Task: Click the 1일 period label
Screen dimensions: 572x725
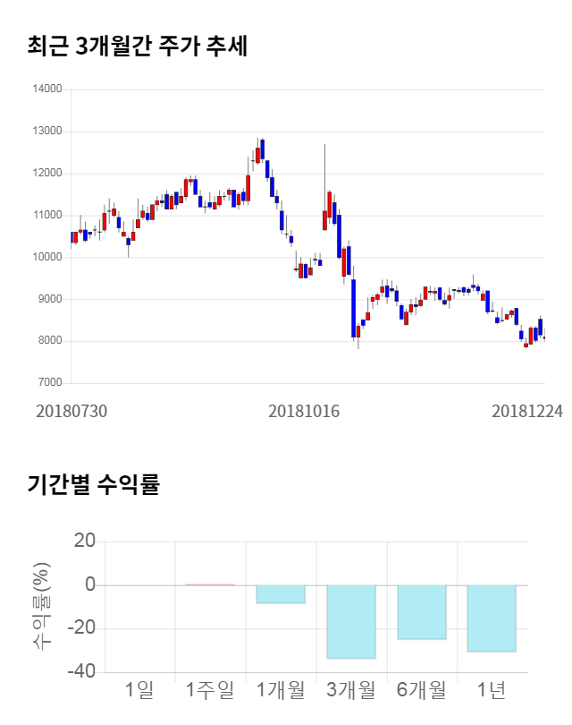Action: tap(139, 689)
